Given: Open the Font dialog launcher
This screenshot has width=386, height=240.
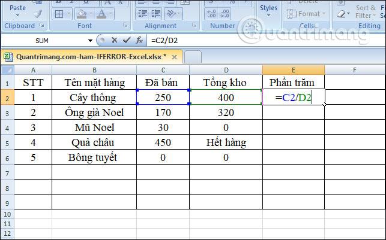Looking at the screenshot, I should pos(125,25).
